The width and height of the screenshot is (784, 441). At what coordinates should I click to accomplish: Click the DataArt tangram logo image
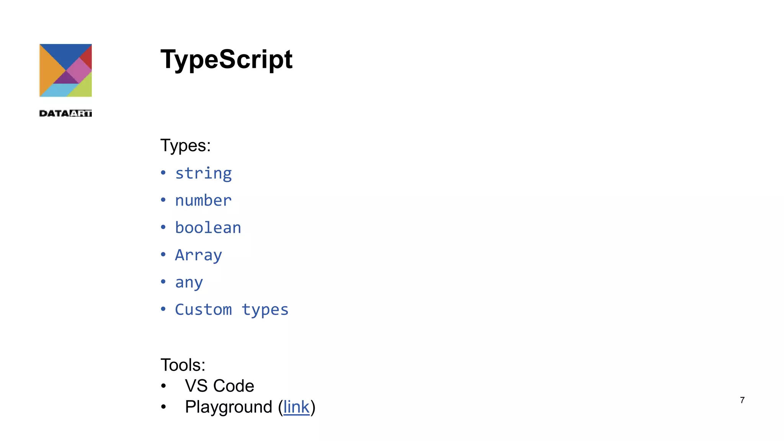65,70
